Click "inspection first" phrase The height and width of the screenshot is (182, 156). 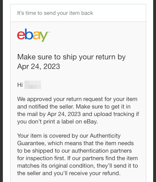coord(45,158)
